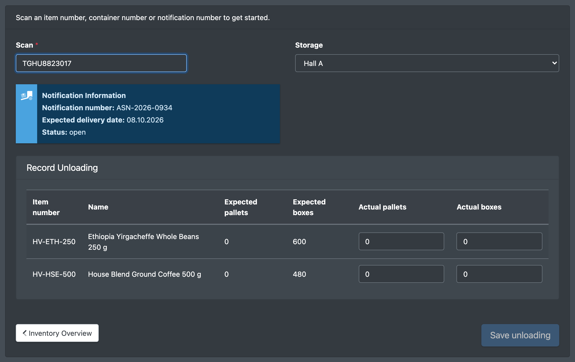The width and height of the screenshot is (575, 362).
Task: Click the Record Unloading heading
Action: [62, 168]
